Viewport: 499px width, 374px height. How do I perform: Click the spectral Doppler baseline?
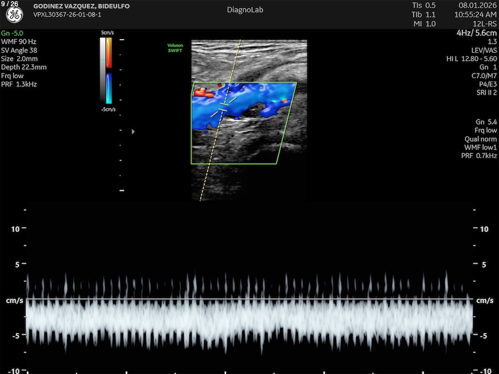(249, 300)
